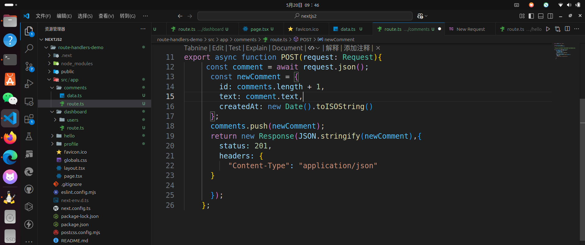The width and height of the screenshot is (585, 245).
Task: Open the Search view in activity bar
Action: click(29, 48)
